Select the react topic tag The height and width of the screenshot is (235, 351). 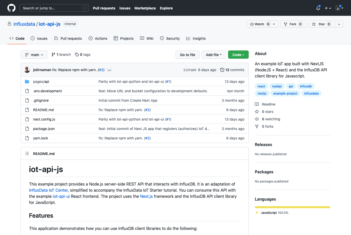[x=261, y=86]
